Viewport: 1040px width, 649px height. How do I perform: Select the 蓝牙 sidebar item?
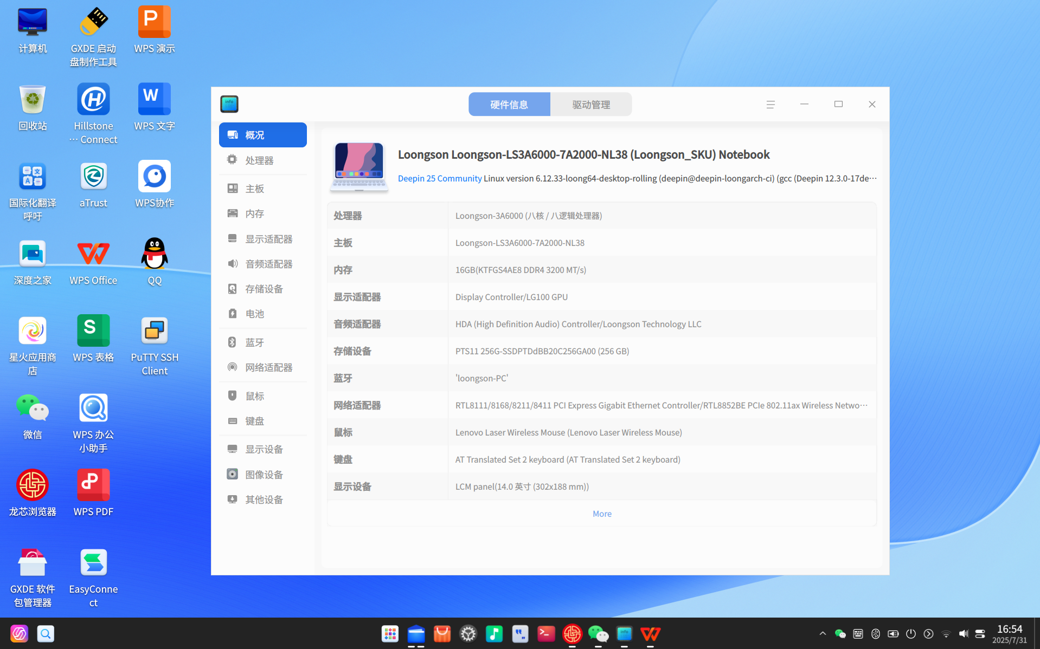tap(262, 342)
